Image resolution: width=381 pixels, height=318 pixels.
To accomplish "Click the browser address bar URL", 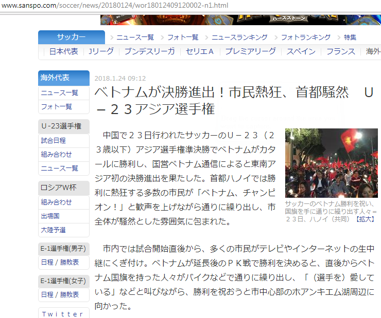I will pos(115,5).
